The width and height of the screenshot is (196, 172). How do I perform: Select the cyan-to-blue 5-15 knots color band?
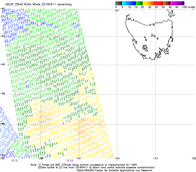tap(129, 3)
